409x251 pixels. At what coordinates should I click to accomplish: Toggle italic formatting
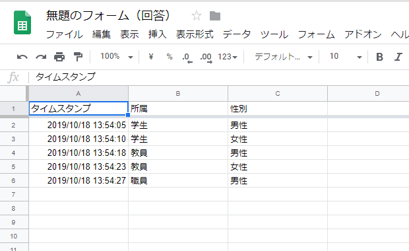point(398,57)
